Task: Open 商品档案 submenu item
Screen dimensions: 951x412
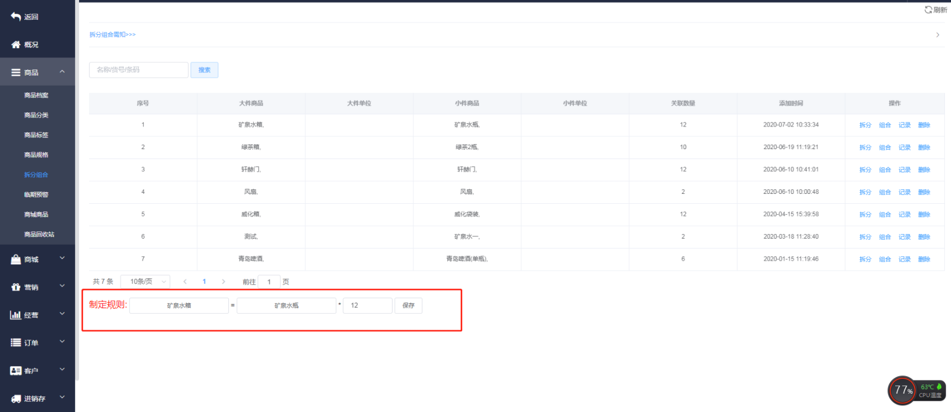Action: click(36, 96)
